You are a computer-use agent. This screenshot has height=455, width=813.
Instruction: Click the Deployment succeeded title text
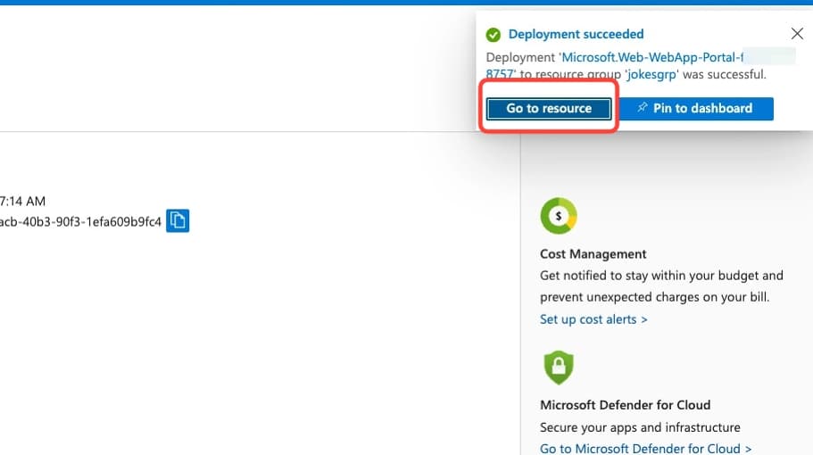(x=576, y=34)
